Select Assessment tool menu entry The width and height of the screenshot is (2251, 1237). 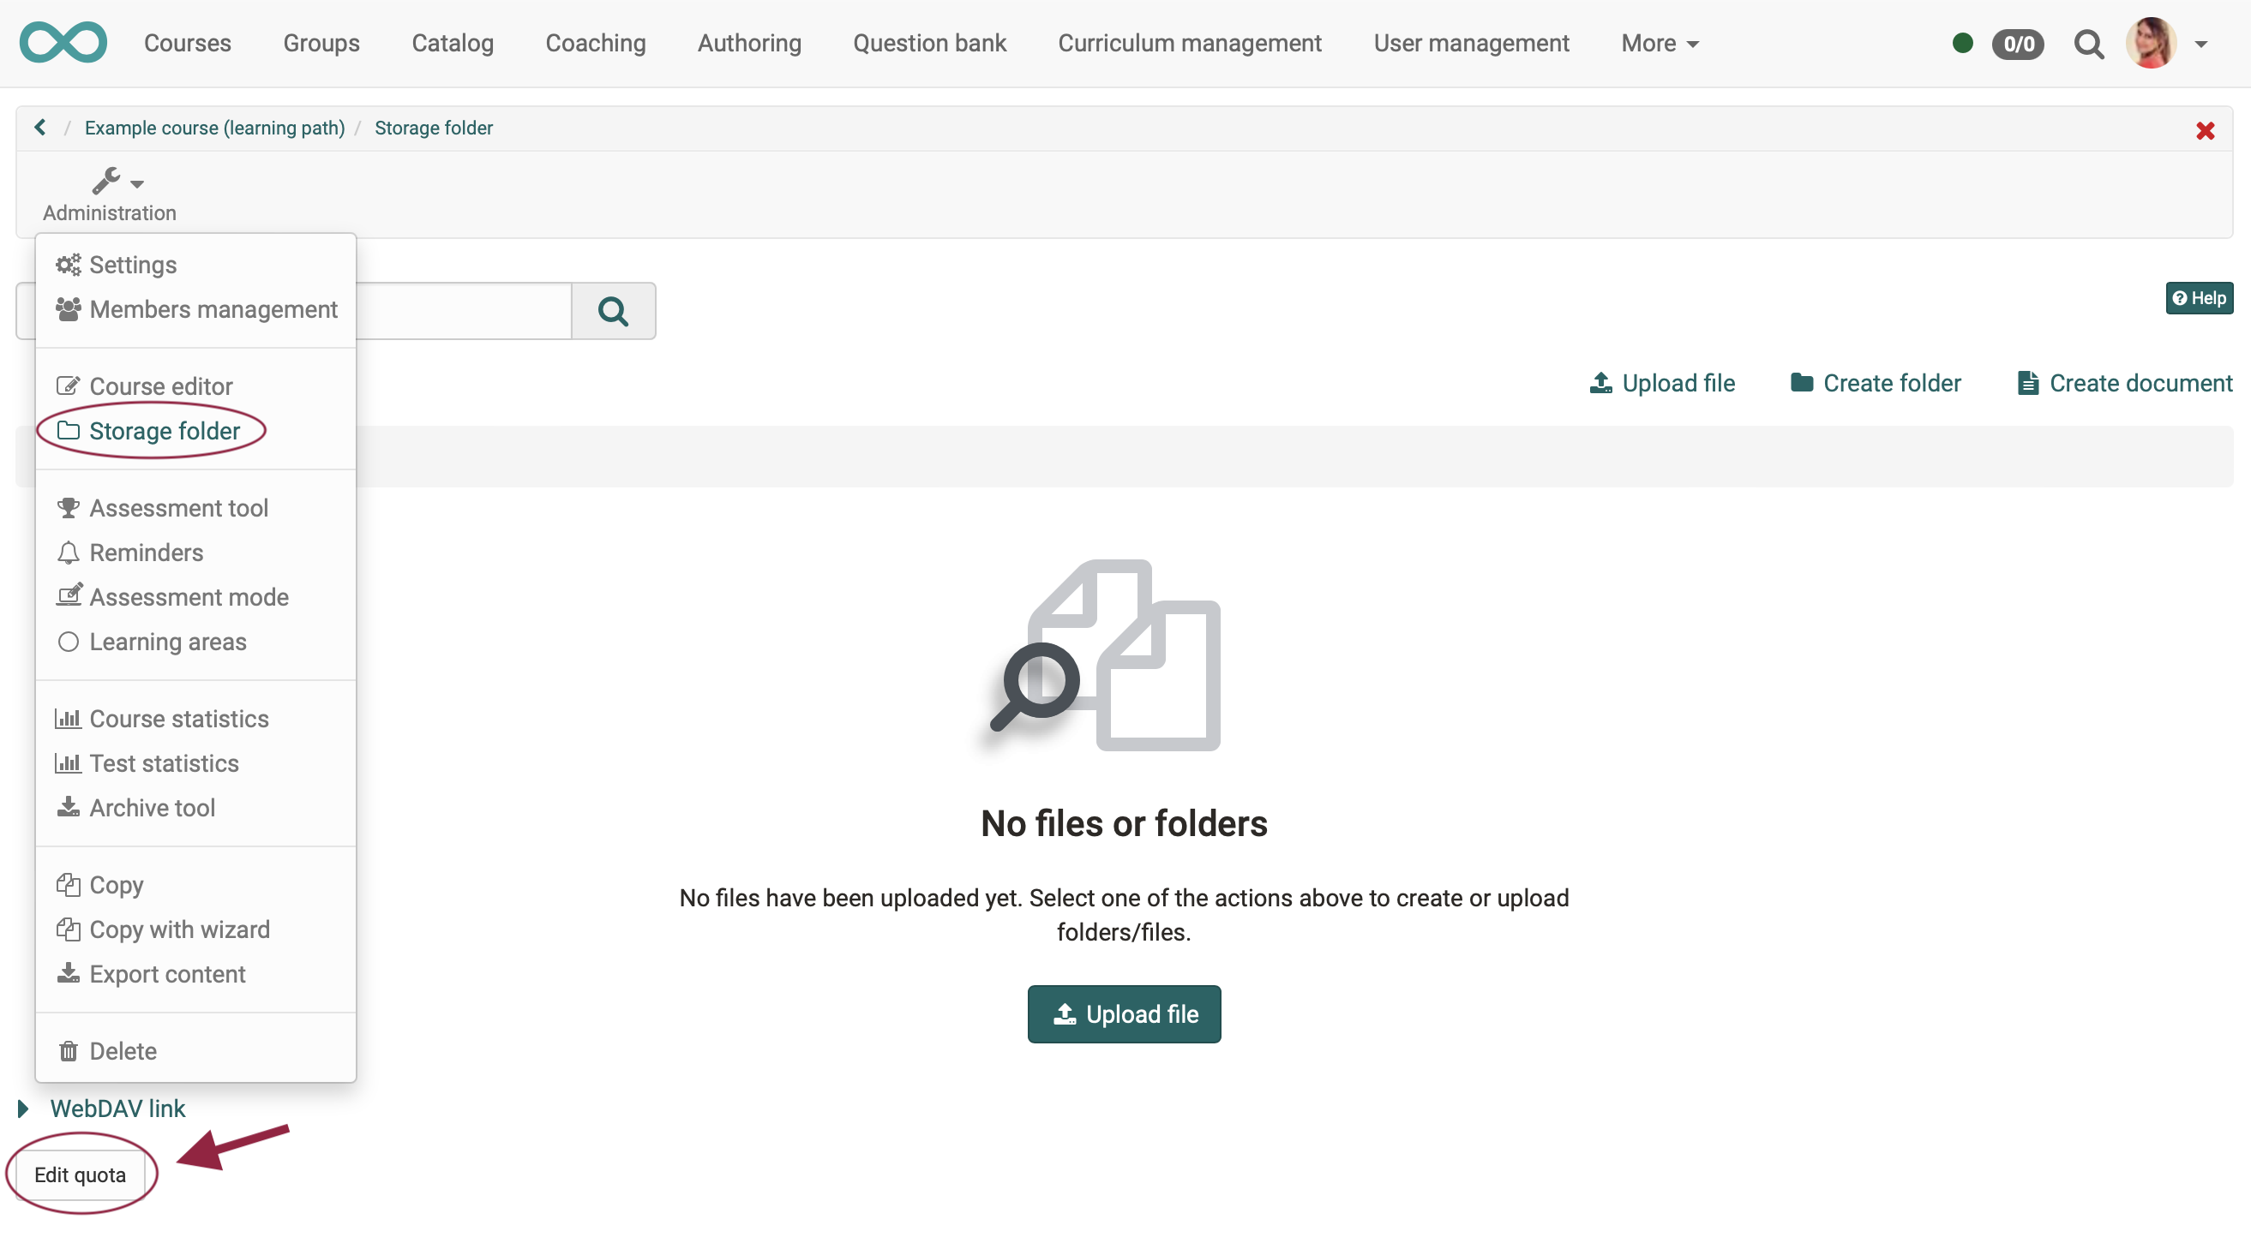click(x=178, y=508)
